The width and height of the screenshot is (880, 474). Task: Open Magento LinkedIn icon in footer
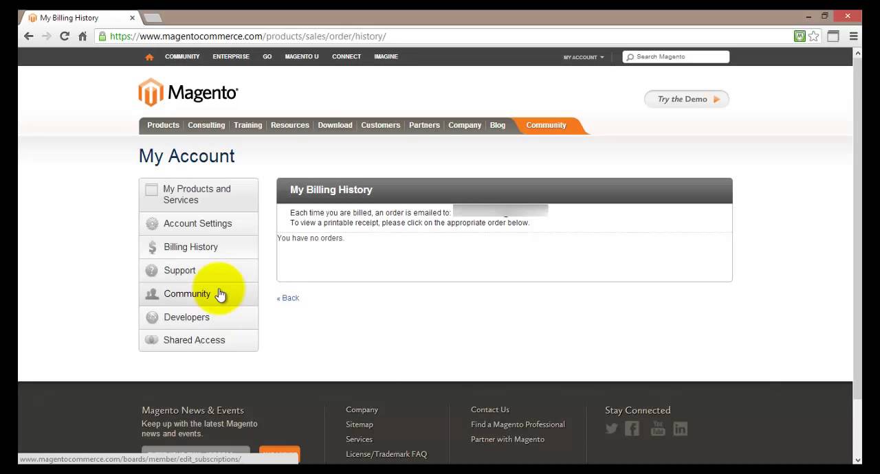coord(680,429)
